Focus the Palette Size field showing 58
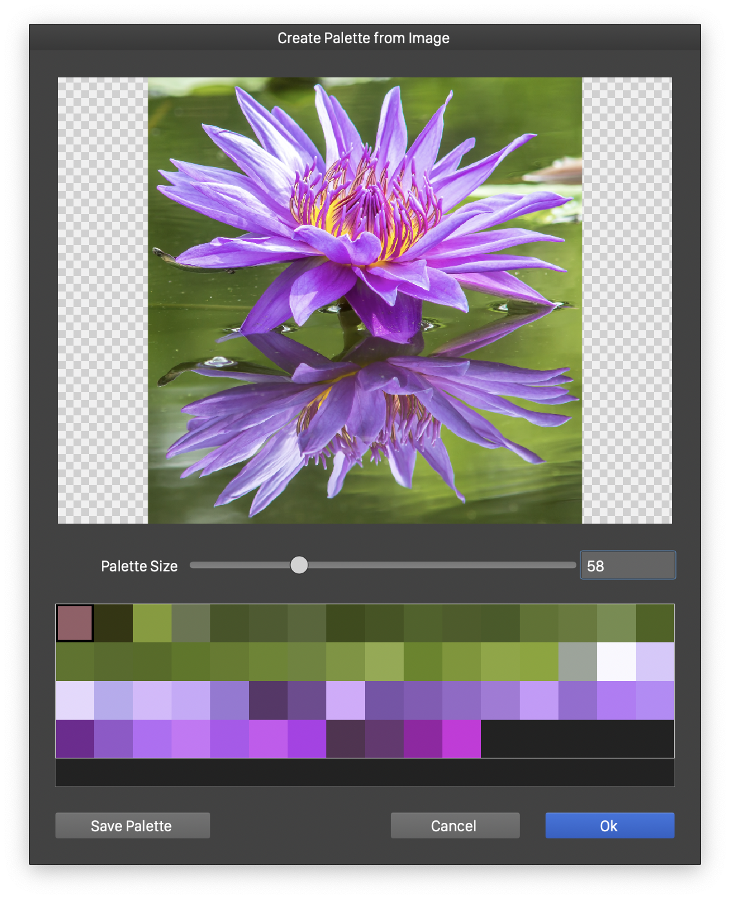The image size is (730, 899). [x=627, y=566]
